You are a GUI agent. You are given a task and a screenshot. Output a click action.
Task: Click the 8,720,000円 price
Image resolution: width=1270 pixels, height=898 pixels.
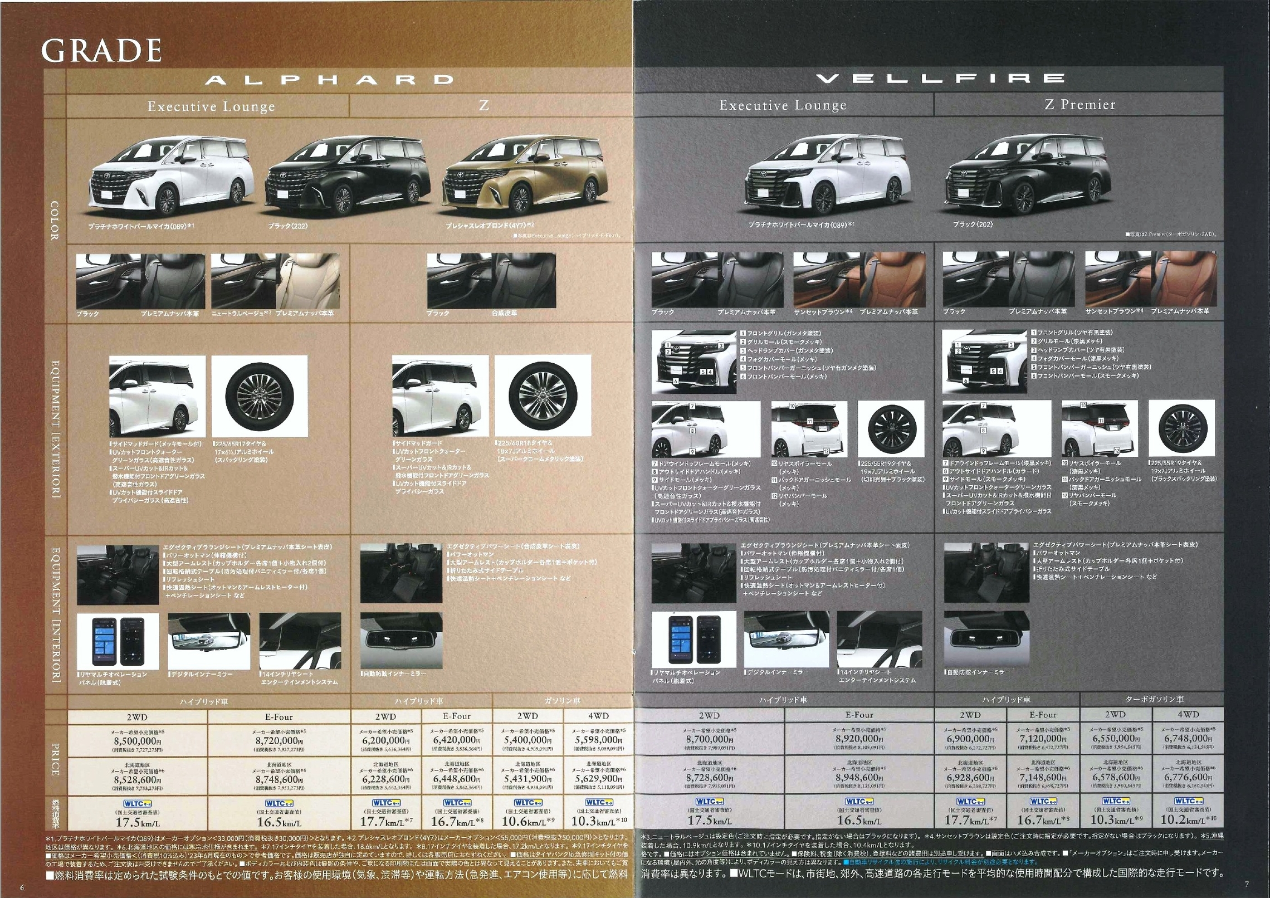[x=279, y=742]
